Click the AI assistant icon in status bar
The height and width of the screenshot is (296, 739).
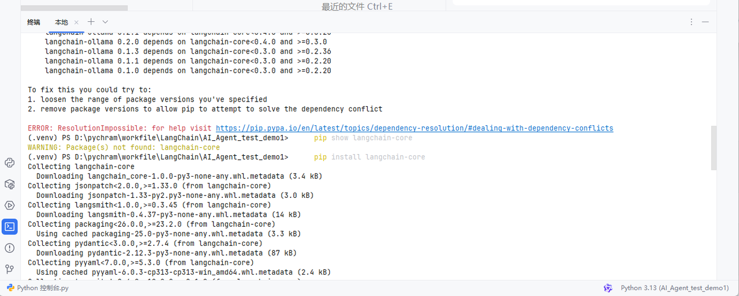[607, 288]
